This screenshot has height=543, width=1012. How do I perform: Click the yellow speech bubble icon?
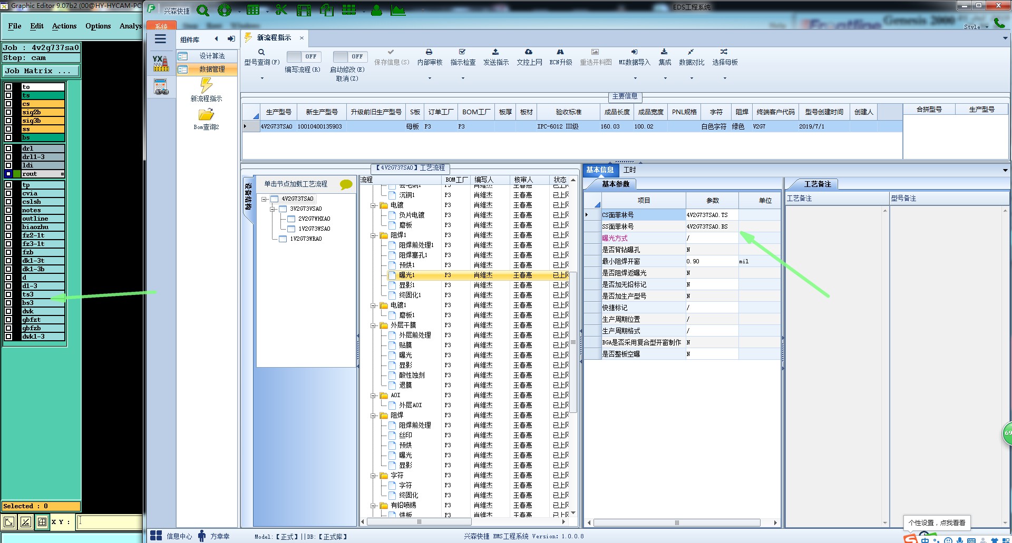(x=346, y=184)
